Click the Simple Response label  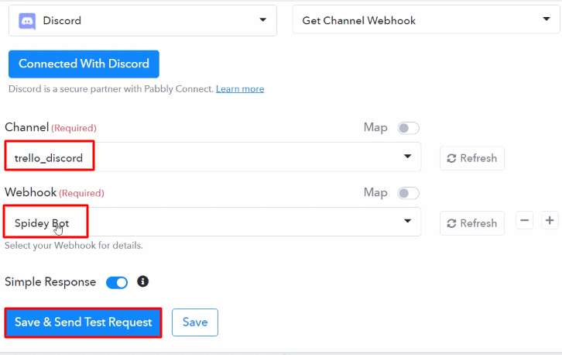tap(50, 282)
